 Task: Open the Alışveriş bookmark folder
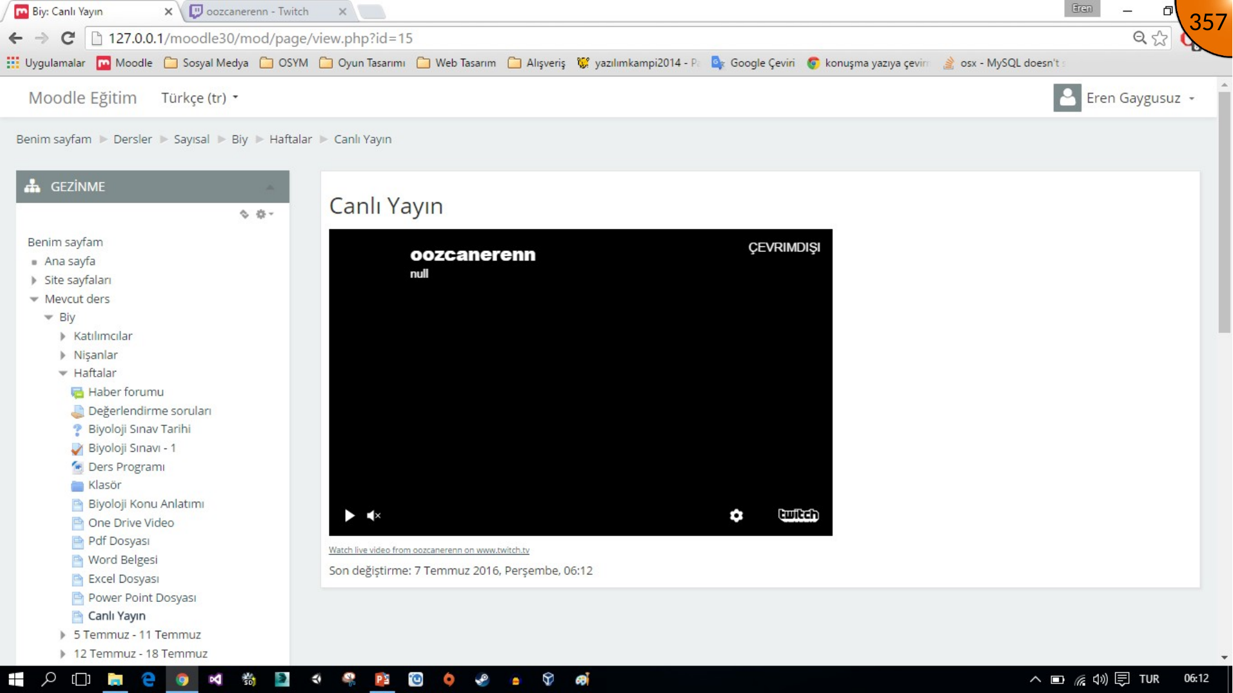click(537, 63)
